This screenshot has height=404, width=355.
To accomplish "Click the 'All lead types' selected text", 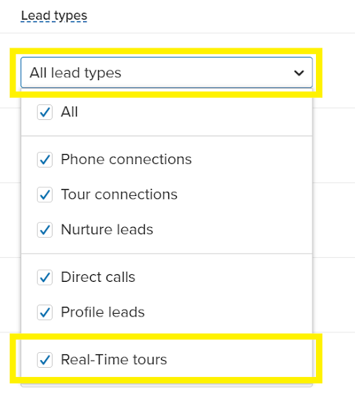I will 75,73.
